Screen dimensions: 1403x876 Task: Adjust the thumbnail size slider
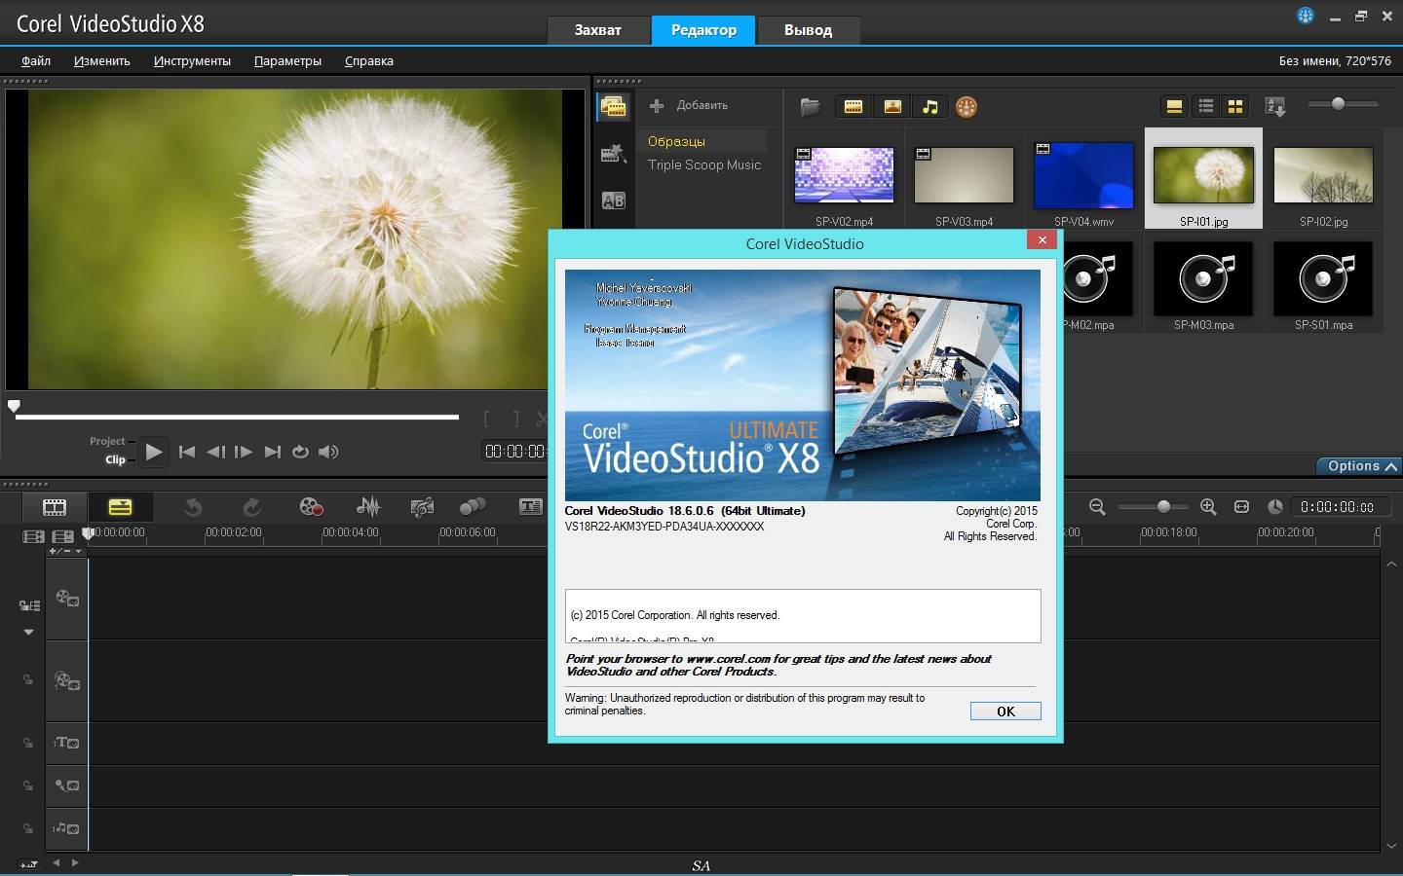(x=1338, y=103)
